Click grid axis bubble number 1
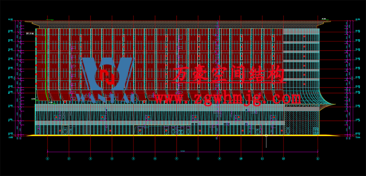366x176 pixels. coord(48,159)
